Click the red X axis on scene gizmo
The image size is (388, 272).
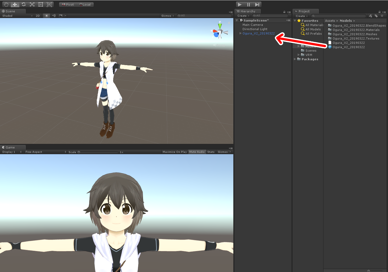point(215,31)
